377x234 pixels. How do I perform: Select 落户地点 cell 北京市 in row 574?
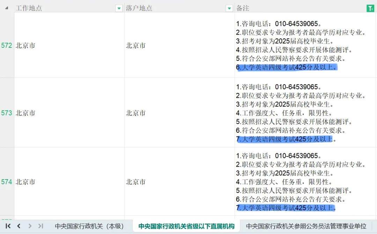click(180, 182)
